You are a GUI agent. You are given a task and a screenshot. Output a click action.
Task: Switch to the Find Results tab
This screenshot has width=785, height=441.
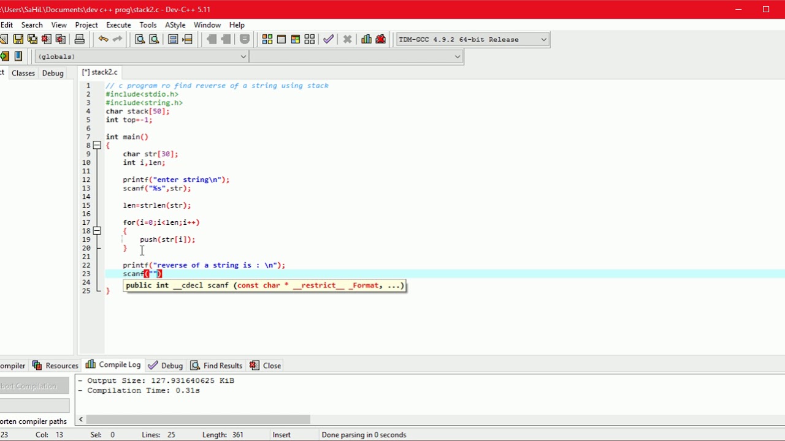tap(216, 366)
